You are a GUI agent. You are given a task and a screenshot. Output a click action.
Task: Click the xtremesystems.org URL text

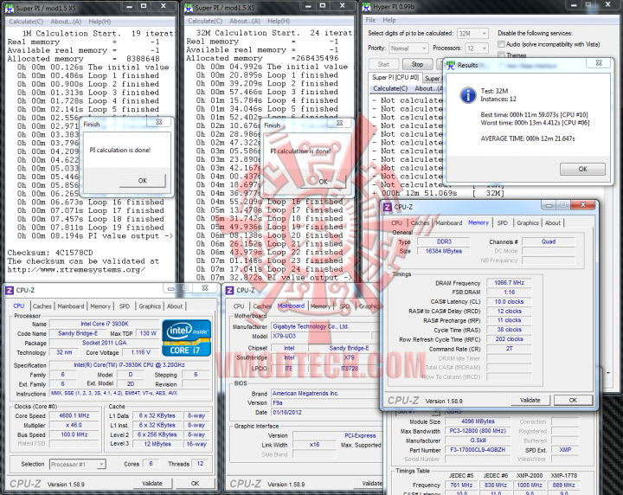point(76,270)
